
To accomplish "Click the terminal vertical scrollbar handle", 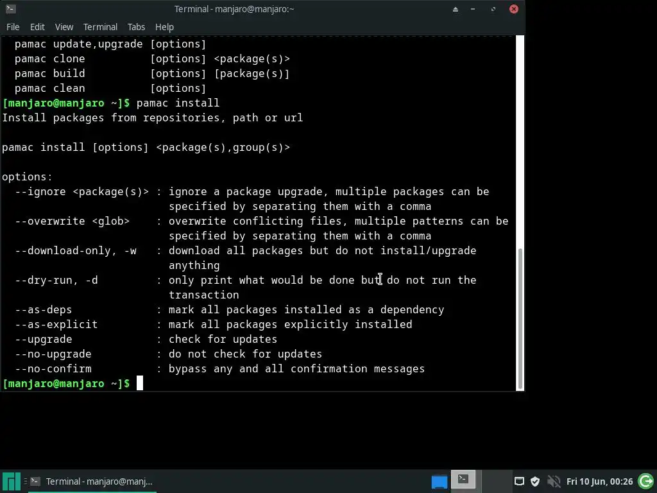I will 520,318.
